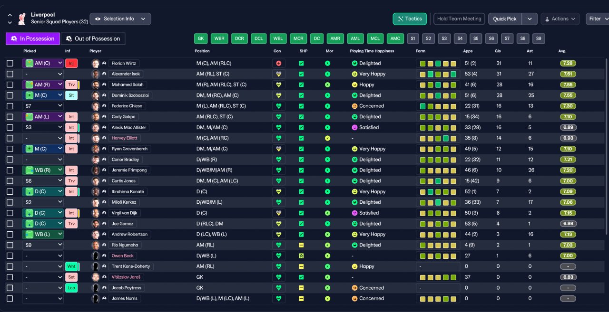609x312 pixels.
Task: Tick the checkbox for Alexander Isak
Action: point(10,74)
